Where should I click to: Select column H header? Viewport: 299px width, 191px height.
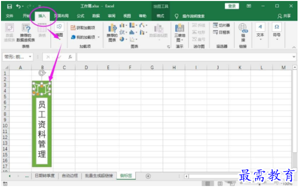pyautogui.click(x=174, y=67)
